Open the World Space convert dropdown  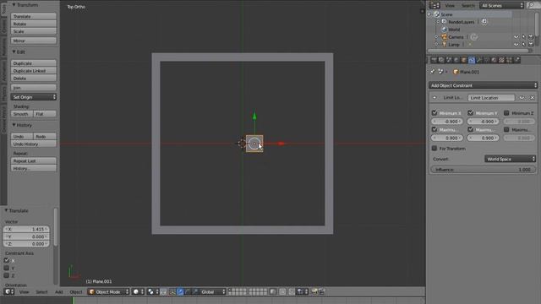point(510,159)
